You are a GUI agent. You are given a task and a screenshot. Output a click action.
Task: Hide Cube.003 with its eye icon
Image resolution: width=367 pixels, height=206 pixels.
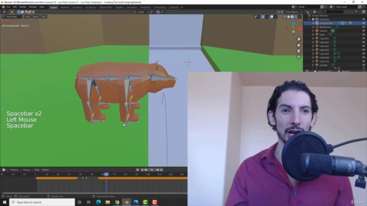point(364,46)
